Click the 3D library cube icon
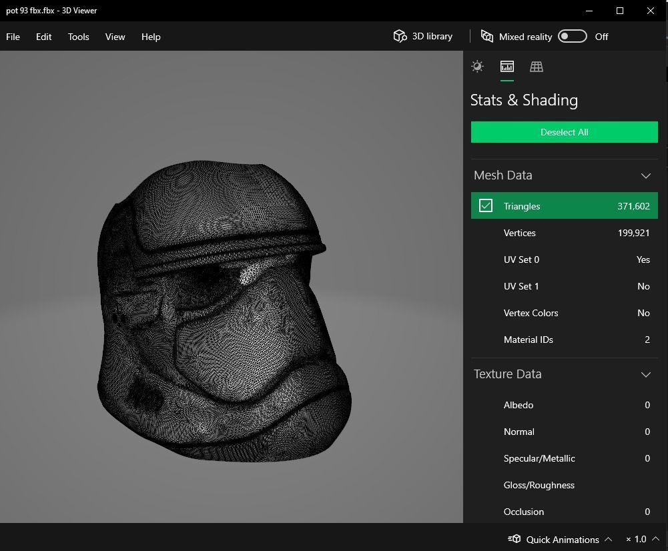This screenshot has height=551, width=668. click(400, 36)
